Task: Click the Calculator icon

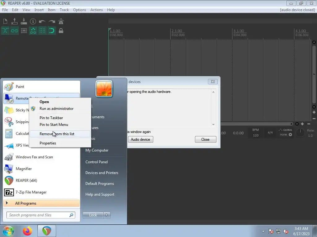Action: pyautogui.click(x=9, y=134)
